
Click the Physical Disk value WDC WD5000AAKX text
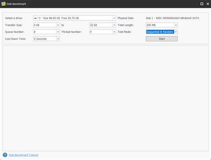172,18
